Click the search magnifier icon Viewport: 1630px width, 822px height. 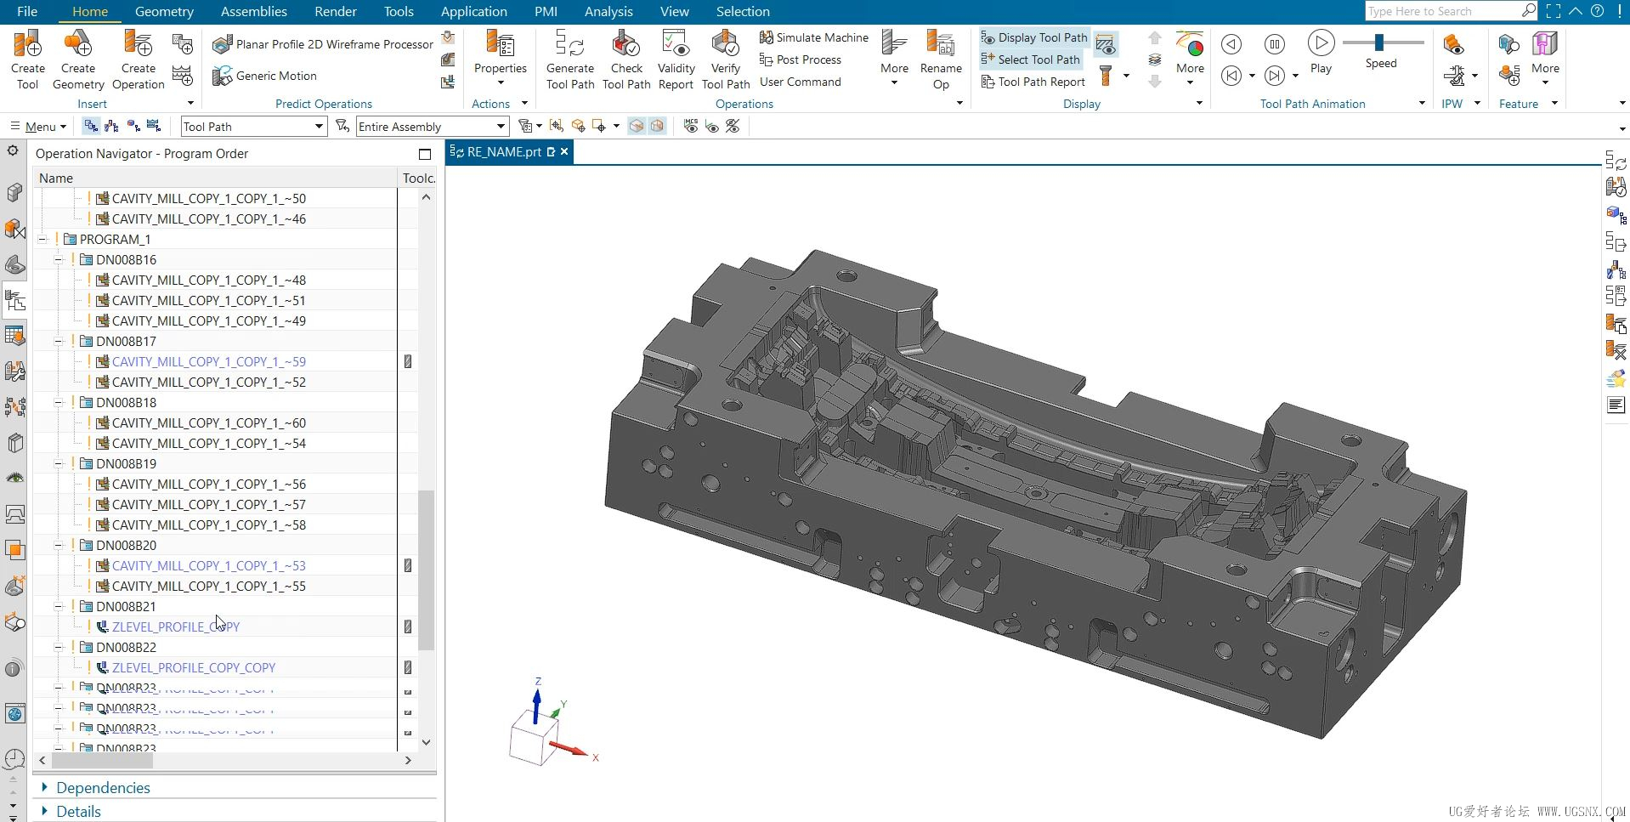[x=1529, y=11]
